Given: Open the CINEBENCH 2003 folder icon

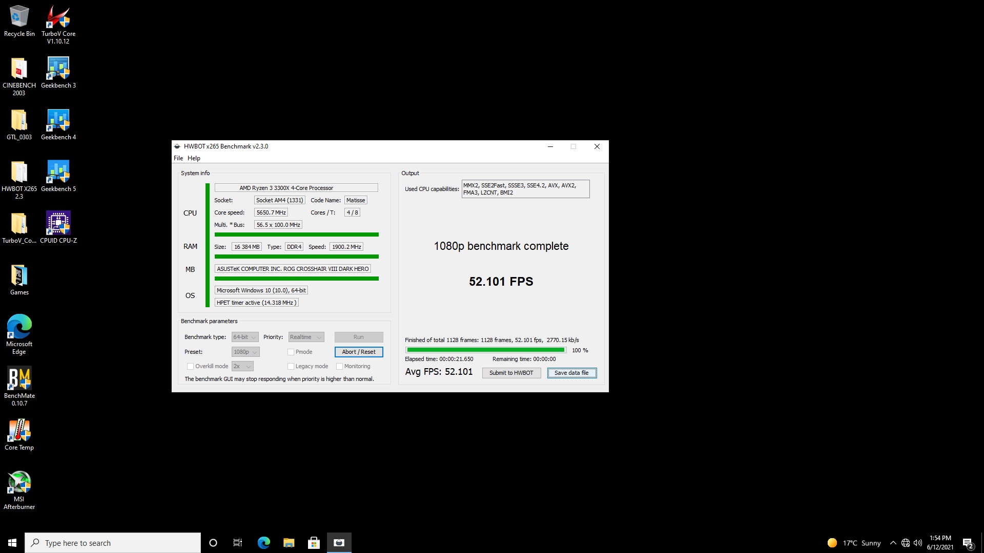Looking at the screenshot, I should 19,76.
